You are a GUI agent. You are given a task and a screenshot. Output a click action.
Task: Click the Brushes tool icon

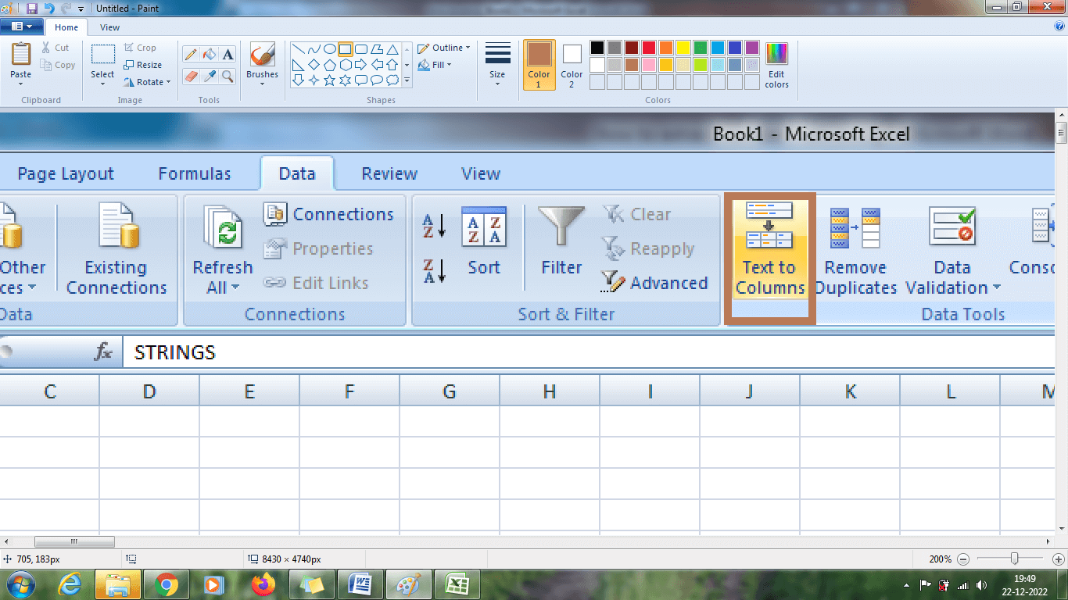point(262,54)
